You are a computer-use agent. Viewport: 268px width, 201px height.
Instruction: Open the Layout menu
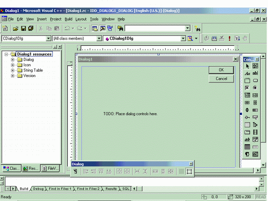(x=81, y=19)
